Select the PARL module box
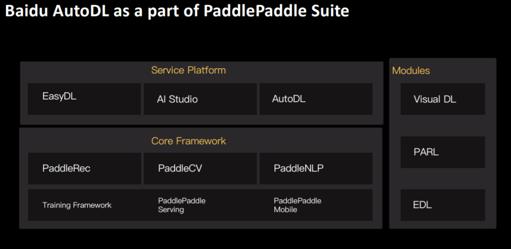This screenshot has width=511, height=249. click(442, 152)
